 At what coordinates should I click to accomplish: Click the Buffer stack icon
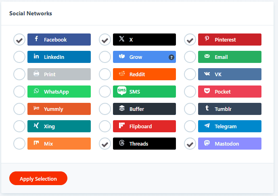(122, 108)
